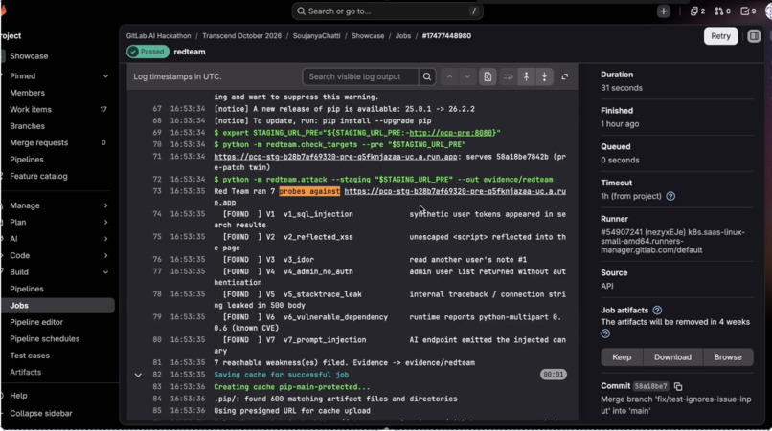772x431 pixels.
Task: Go to previous search result arrow
Action: coord(449,76)
